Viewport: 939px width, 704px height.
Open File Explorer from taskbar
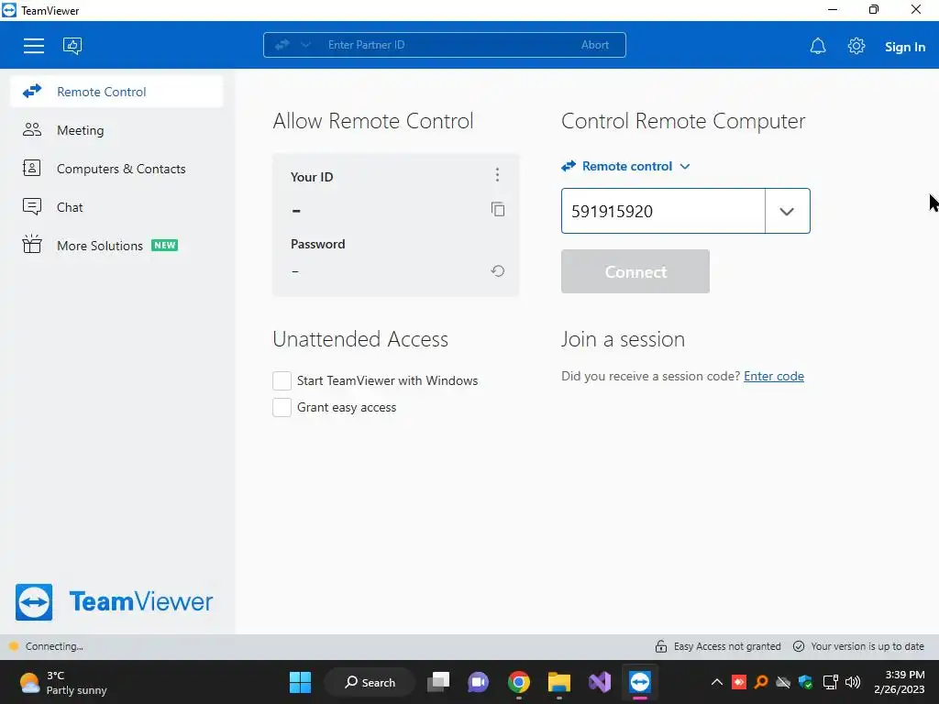point(559,682)
